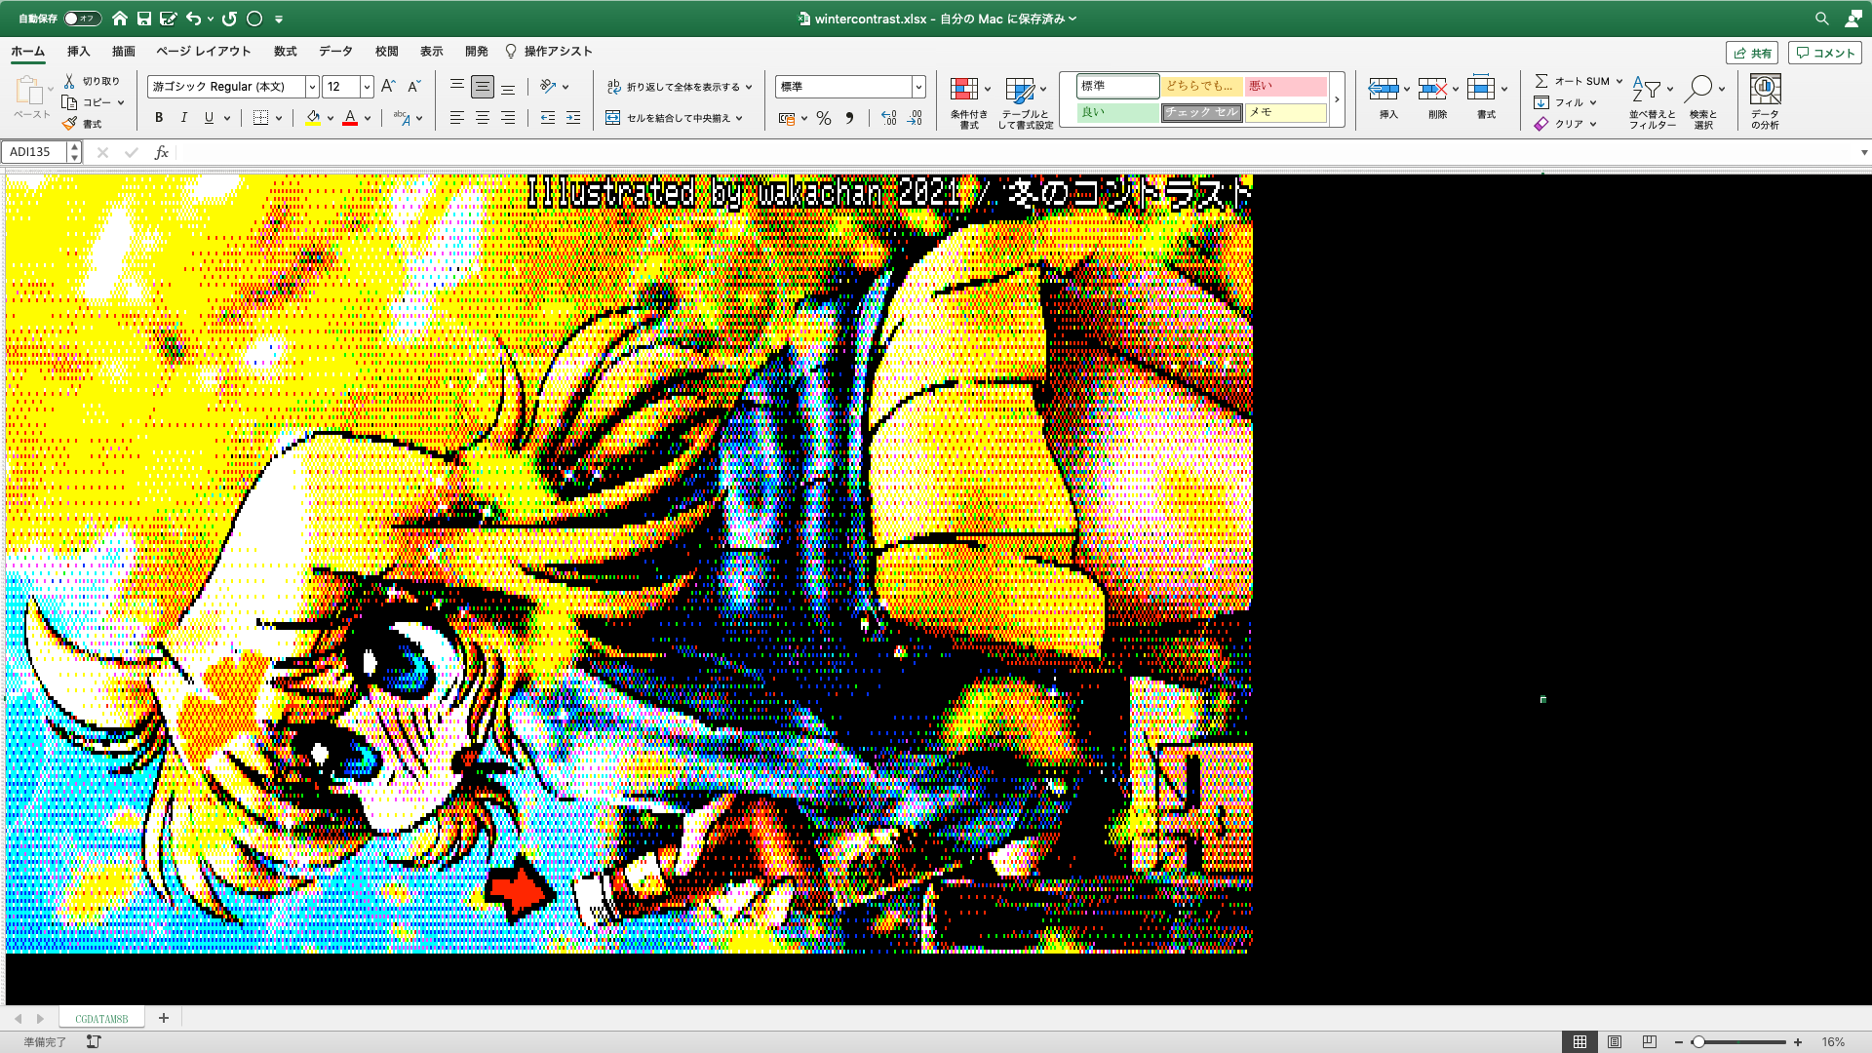Add a new sheet with plus button
This screenshot has height=1053, width=1872.
point(164,1018)
